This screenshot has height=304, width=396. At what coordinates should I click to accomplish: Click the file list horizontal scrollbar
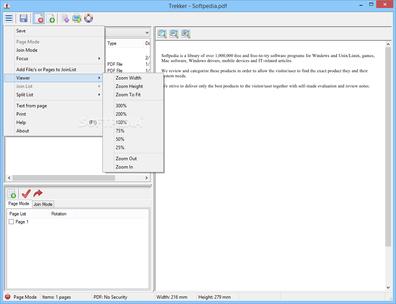[x=64, y=178]
